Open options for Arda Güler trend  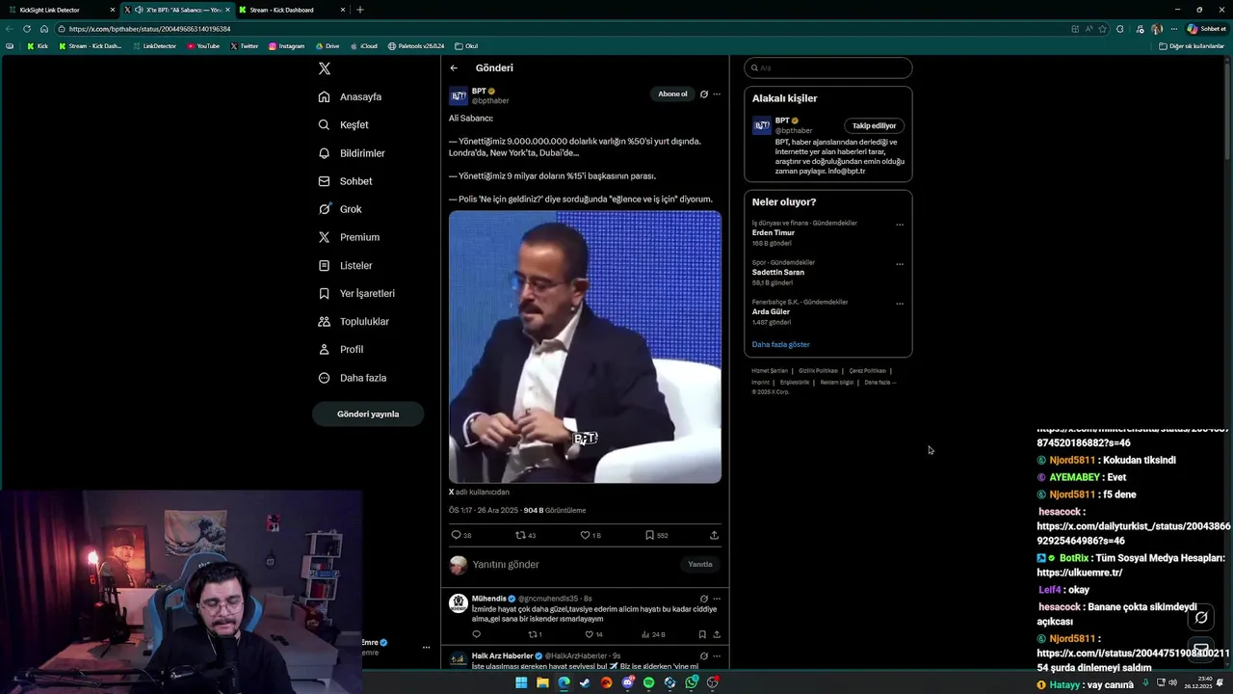[900, 304]
